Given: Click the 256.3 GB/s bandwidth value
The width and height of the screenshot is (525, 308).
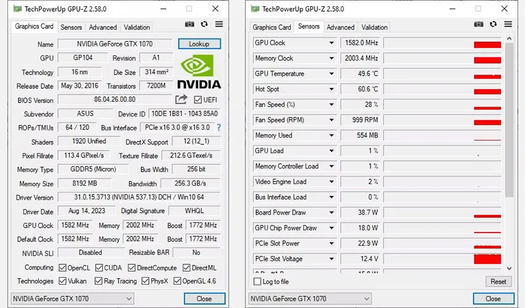Looking at the screenshot, I should click(x=190, y=183).
